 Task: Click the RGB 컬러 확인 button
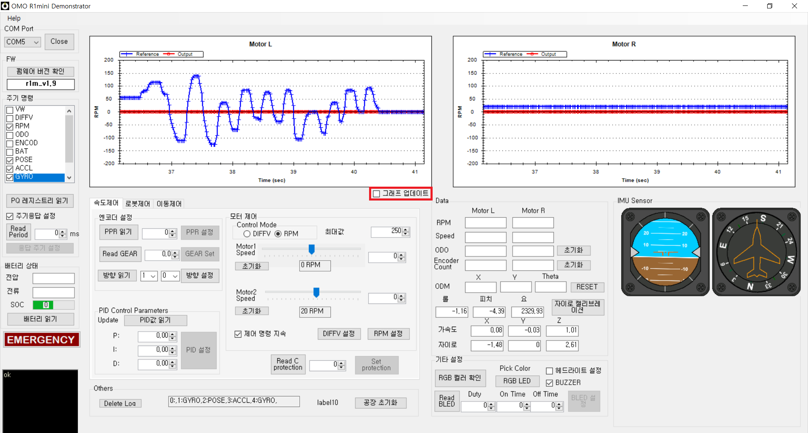[x=460, y=378]
